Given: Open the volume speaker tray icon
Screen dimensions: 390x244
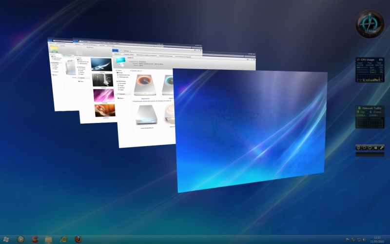Looking at the screenshot, I should pyautogui.click(x=365, y=240).
